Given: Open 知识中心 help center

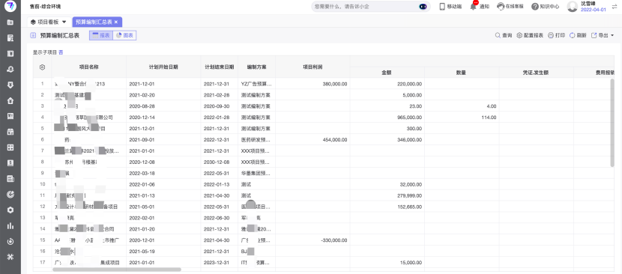Looking at the screenshot, I should (545, 6).
